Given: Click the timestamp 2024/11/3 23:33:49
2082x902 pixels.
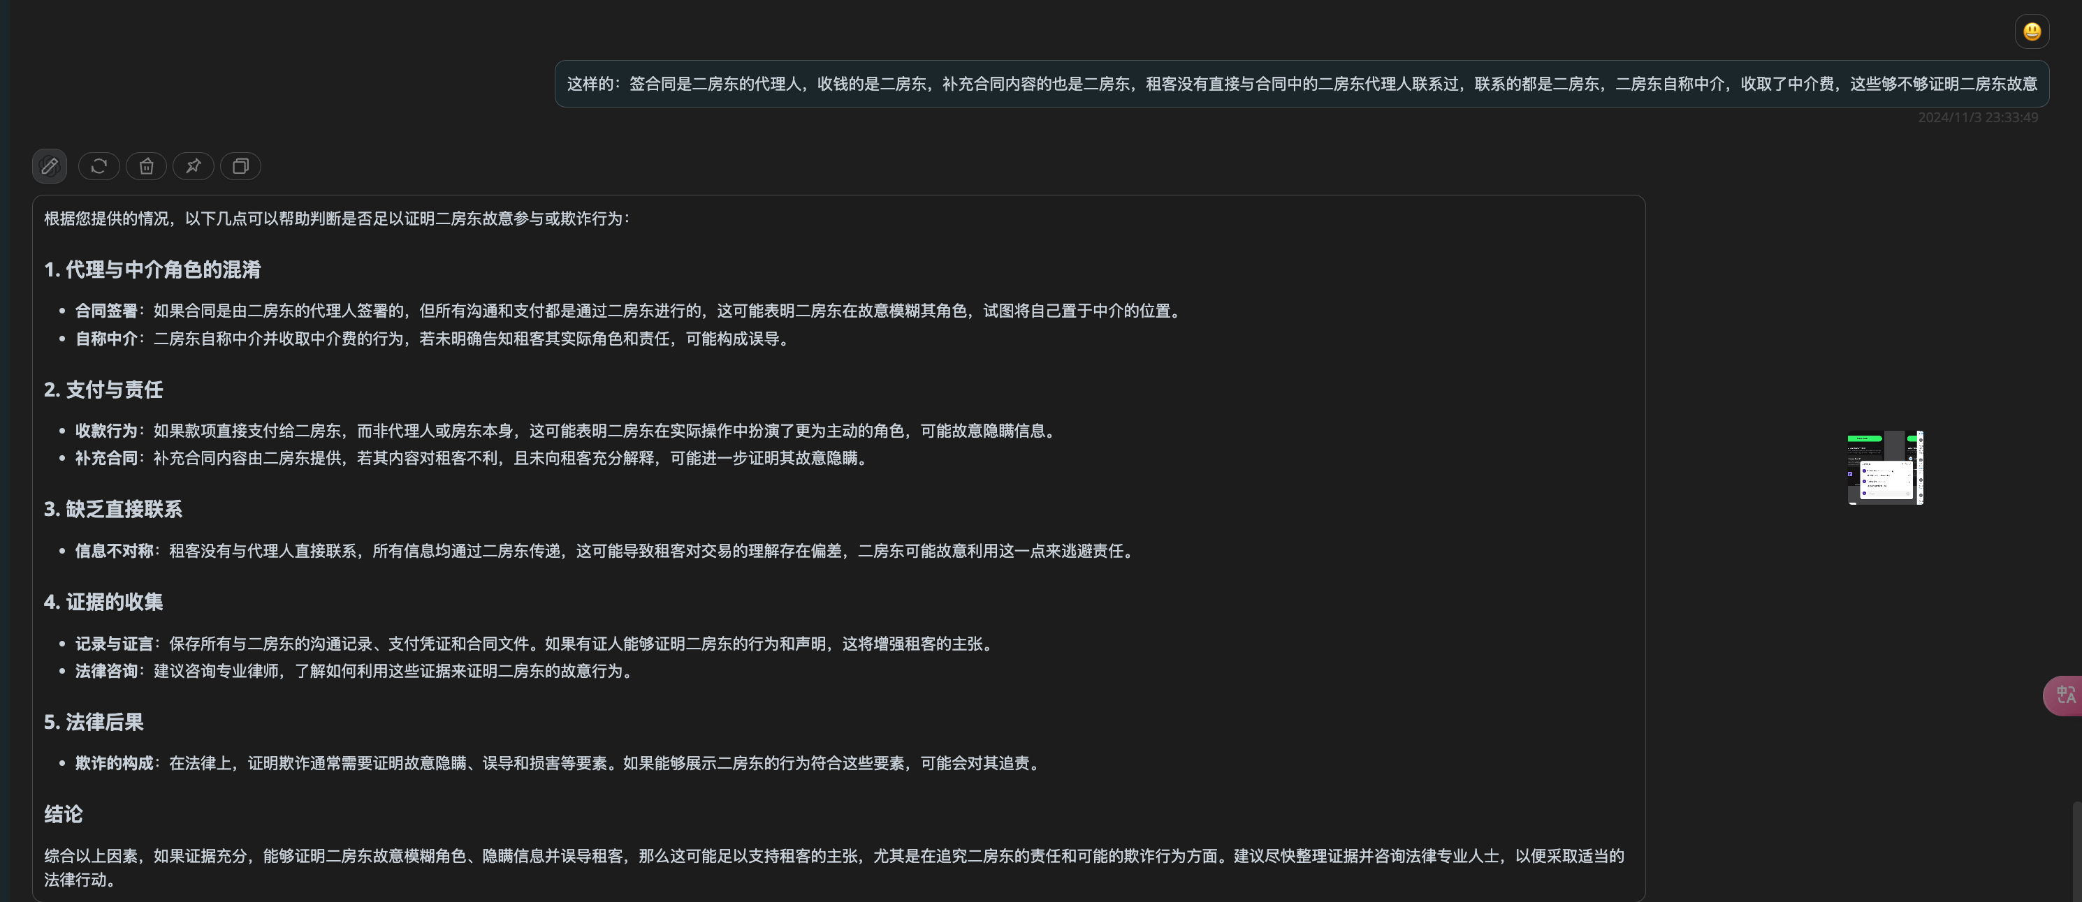Looking at the screenshot, I should point(1978,118).
